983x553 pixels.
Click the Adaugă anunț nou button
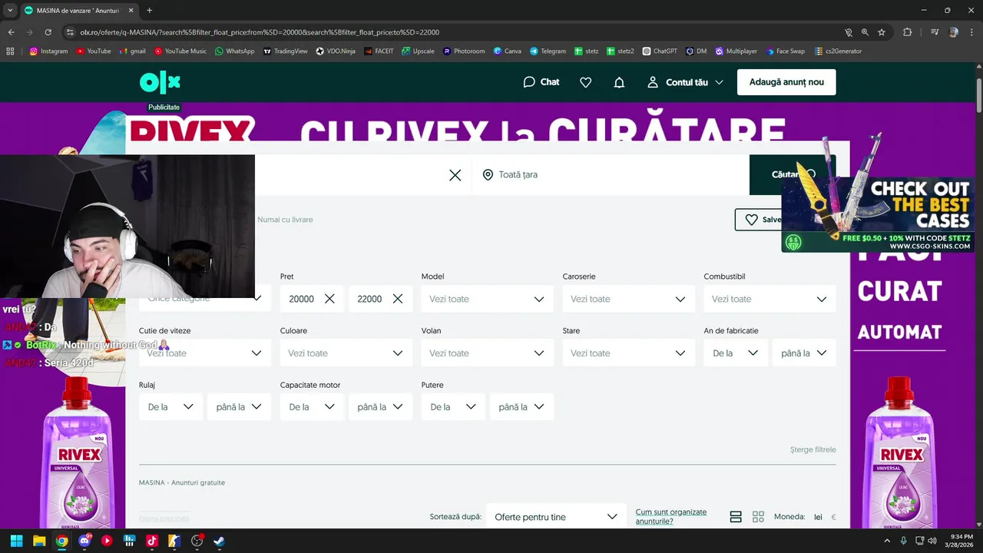pyautogui.click(x=786, y=82)
